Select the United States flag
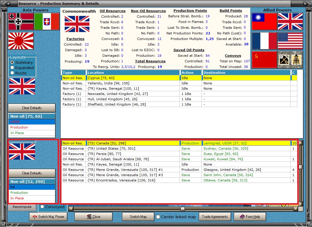Viewport: 312px width, 227px height. pos(290,41)
